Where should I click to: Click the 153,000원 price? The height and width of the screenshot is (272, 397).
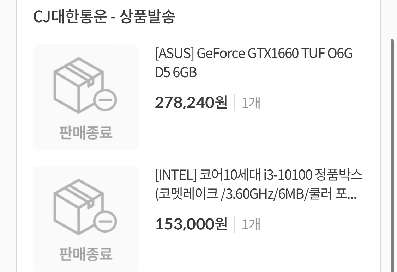pos(191,224)
